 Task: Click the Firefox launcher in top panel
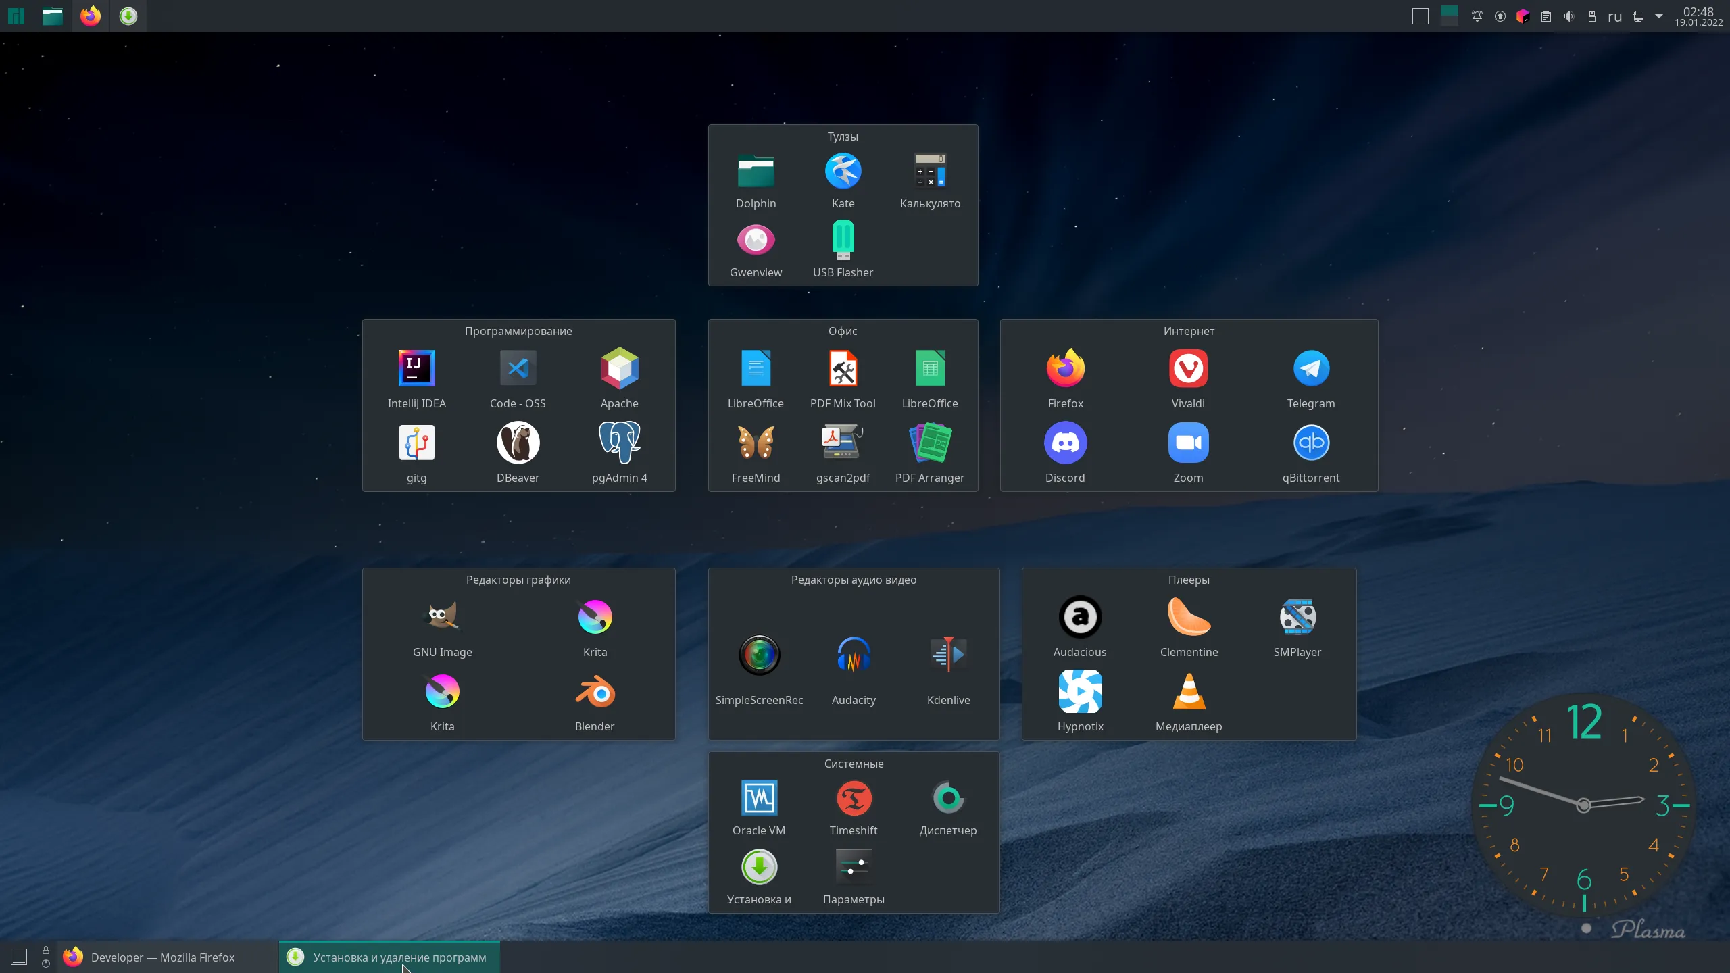(91, 16)
